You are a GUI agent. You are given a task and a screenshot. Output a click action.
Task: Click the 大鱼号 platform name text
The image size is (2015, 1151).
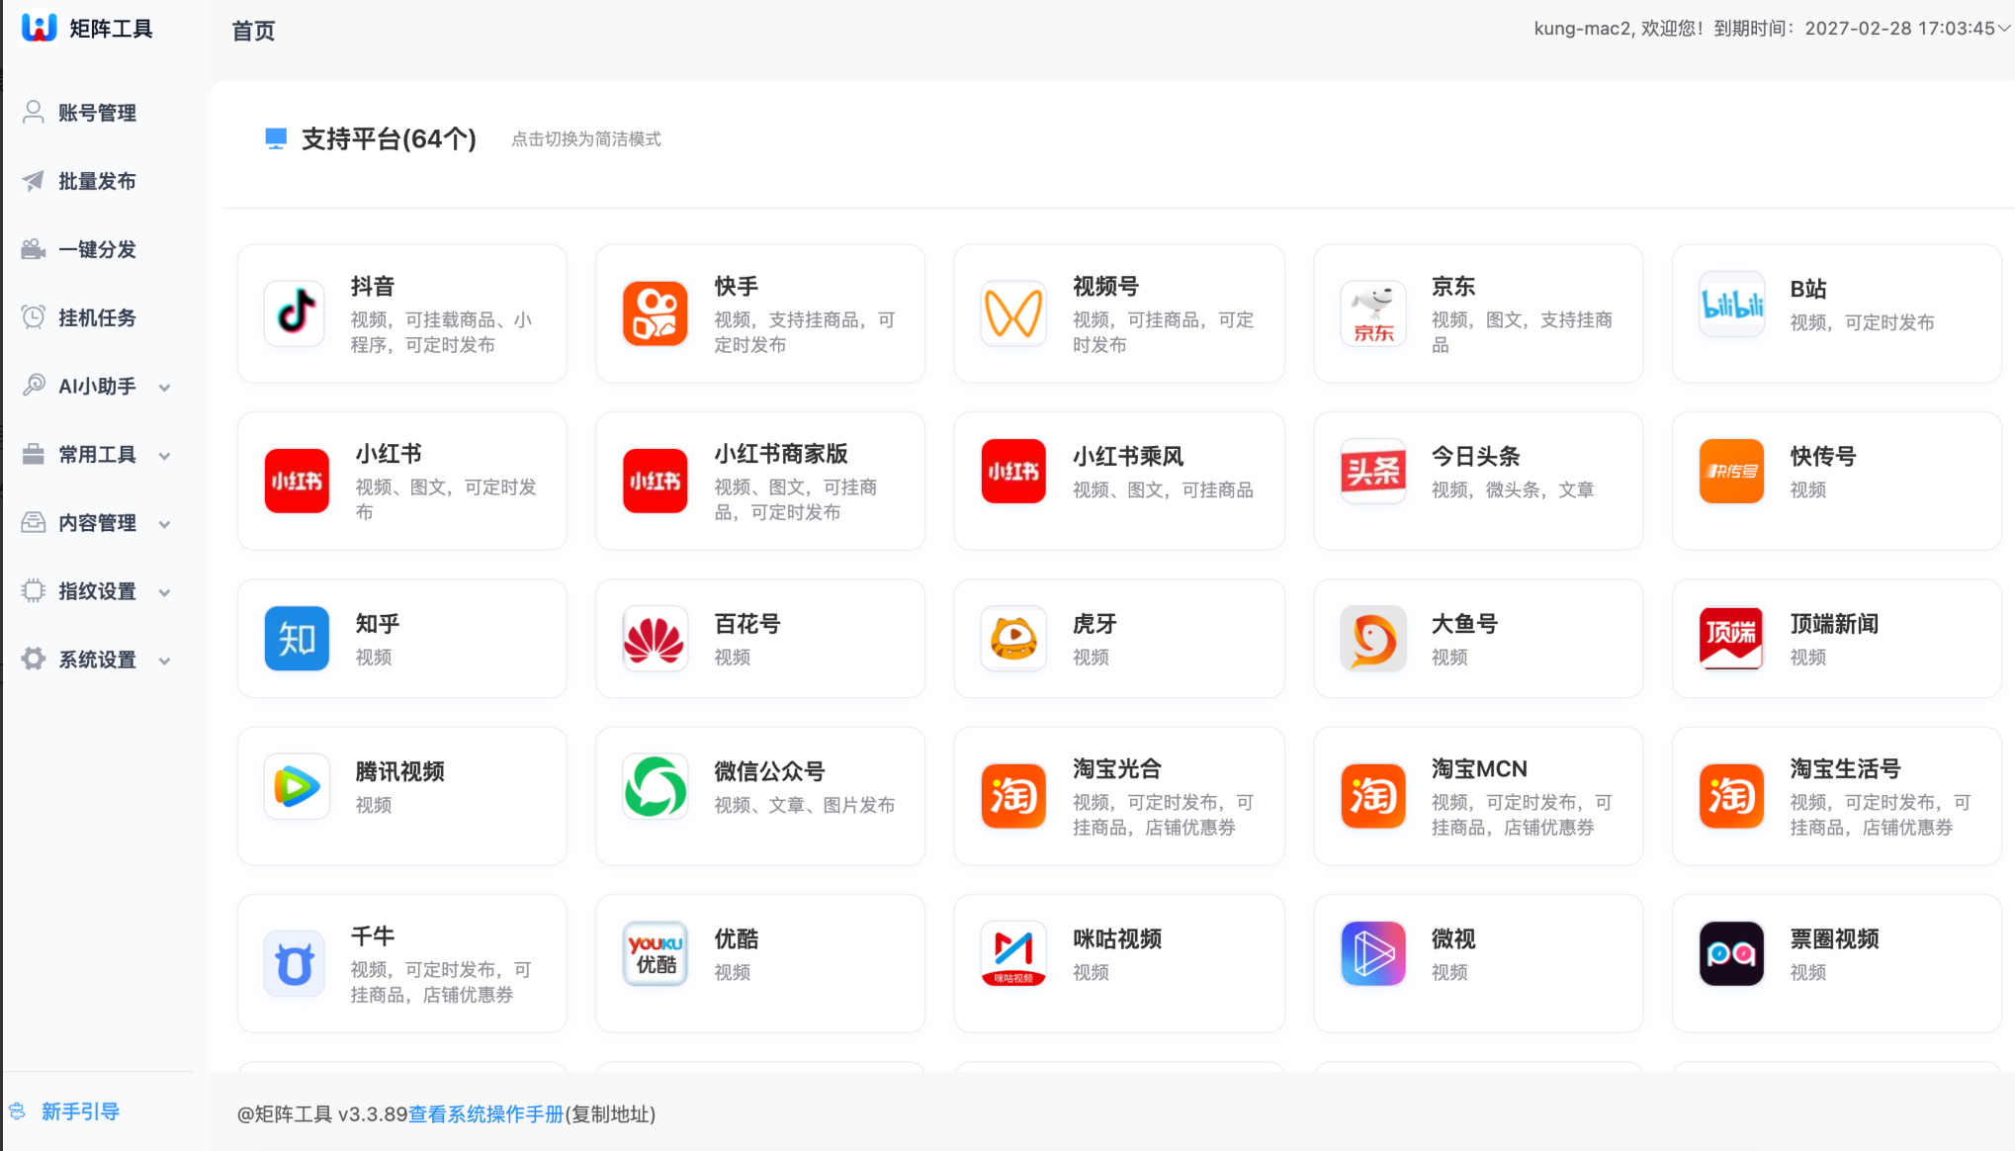click(1464, 624)
